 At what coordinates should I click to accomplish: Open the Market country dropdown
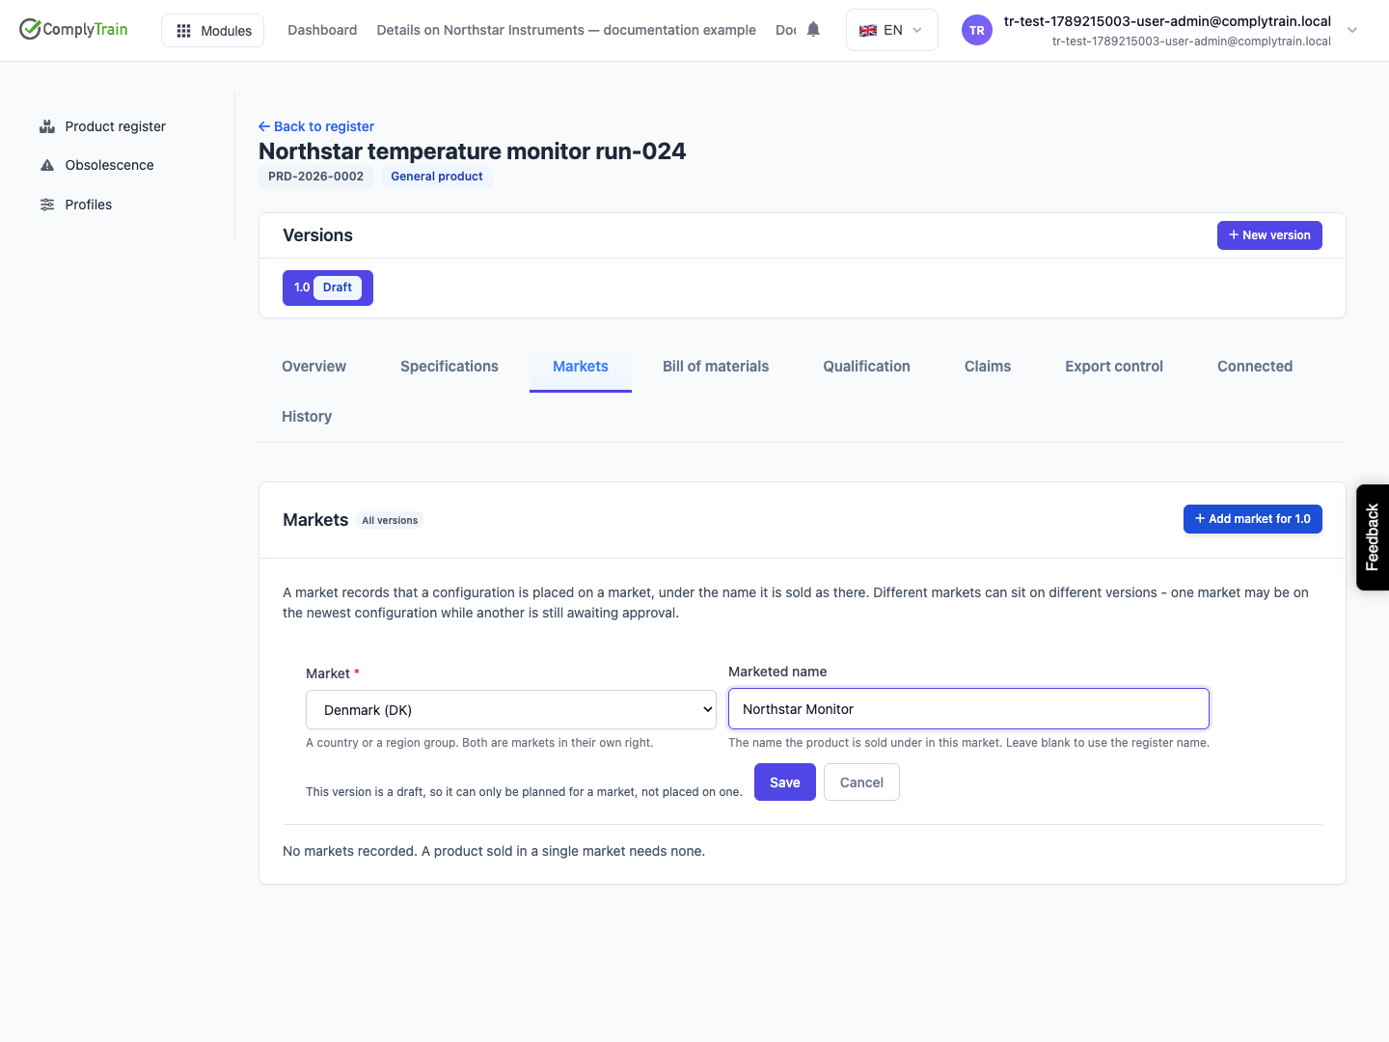(511, 710)
